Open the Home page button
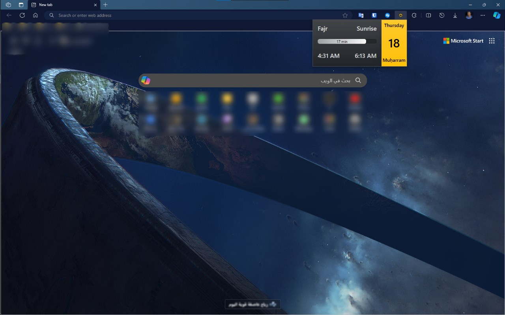 coord(36,15)
